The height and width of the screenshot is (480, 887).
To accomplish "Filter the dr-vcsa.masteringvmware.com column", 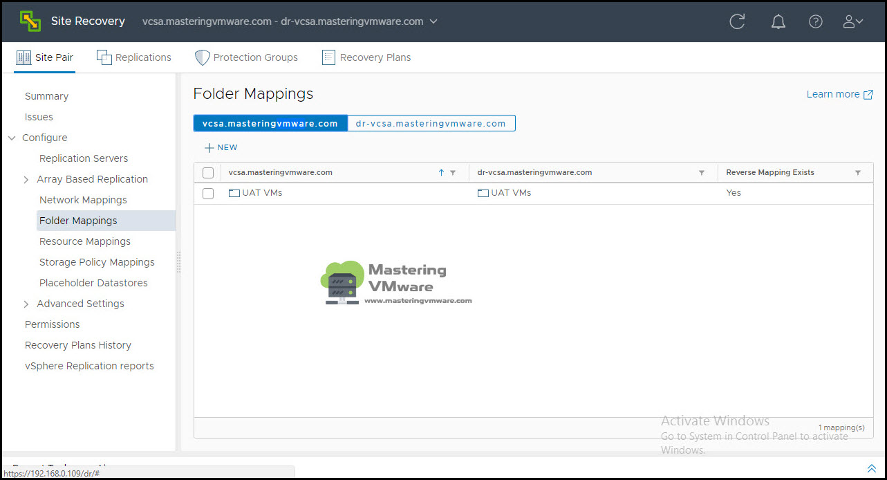I will coord(702,173).
